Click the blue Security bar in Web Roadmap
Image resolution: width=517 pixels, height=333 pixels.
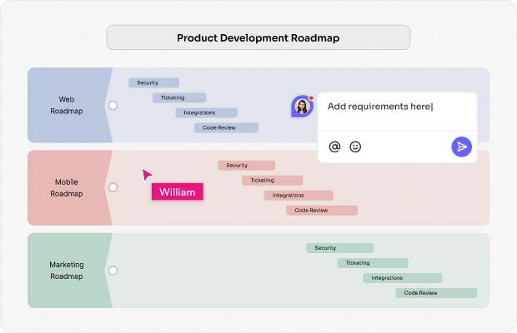pos(153,82)
